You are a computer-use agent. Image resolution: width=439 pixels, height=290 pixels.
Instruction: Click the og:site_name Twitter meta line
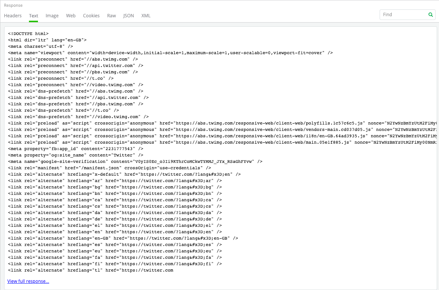pyautogui.click(x=76, y=155)
